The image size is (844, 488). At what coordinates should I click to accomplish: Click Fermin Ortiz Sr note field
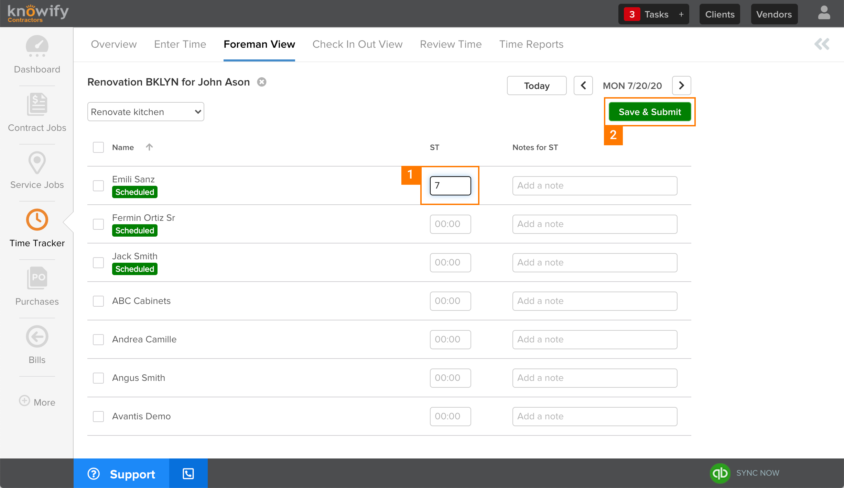click(x=595, y=224)
